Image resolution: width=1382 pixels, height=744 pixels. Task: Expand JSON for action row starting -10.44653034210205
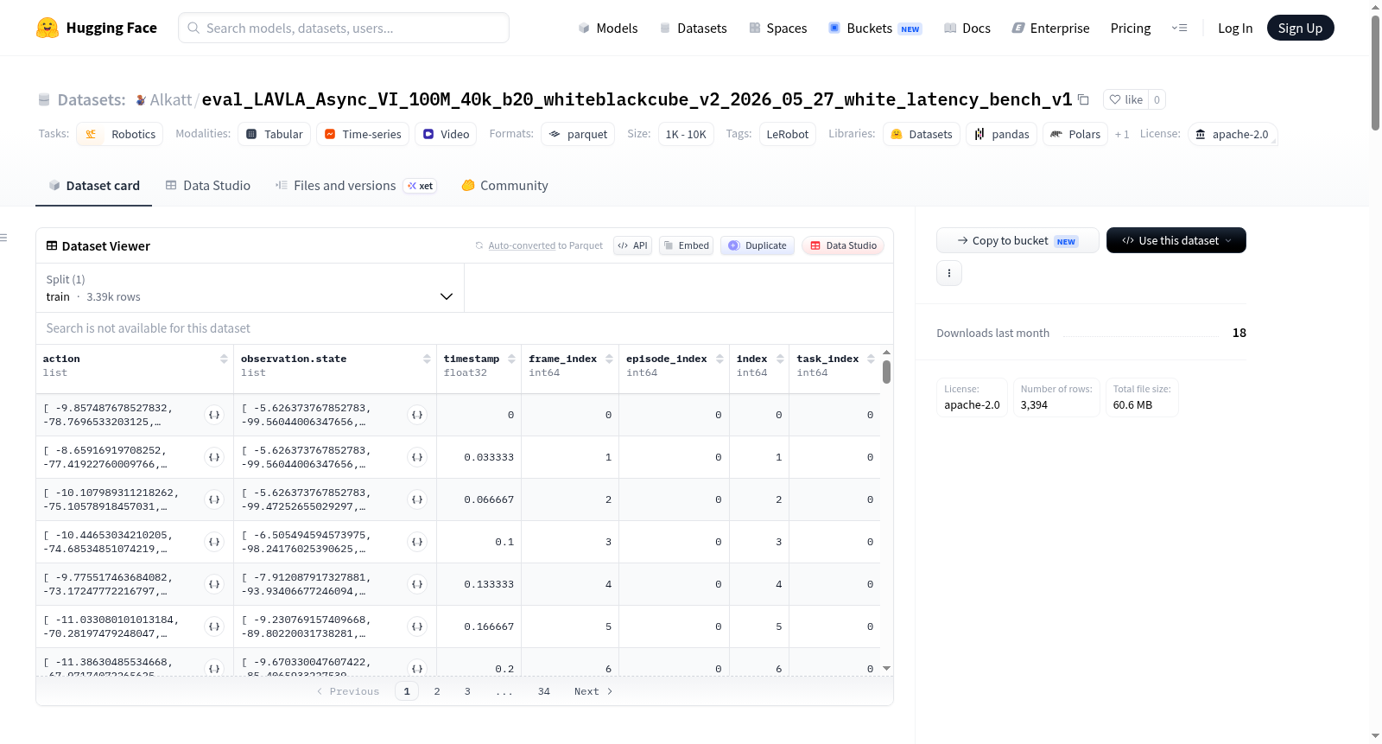214,542
